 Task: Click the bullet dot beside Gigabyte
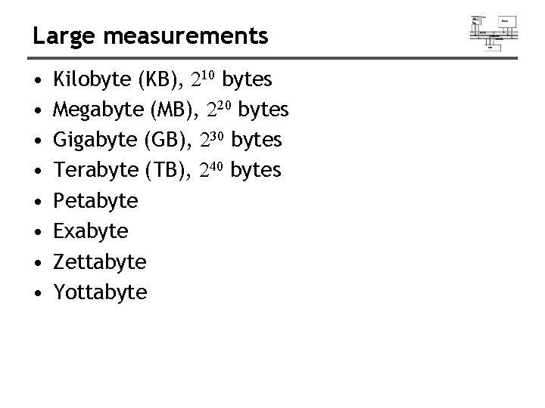(38, 141)
